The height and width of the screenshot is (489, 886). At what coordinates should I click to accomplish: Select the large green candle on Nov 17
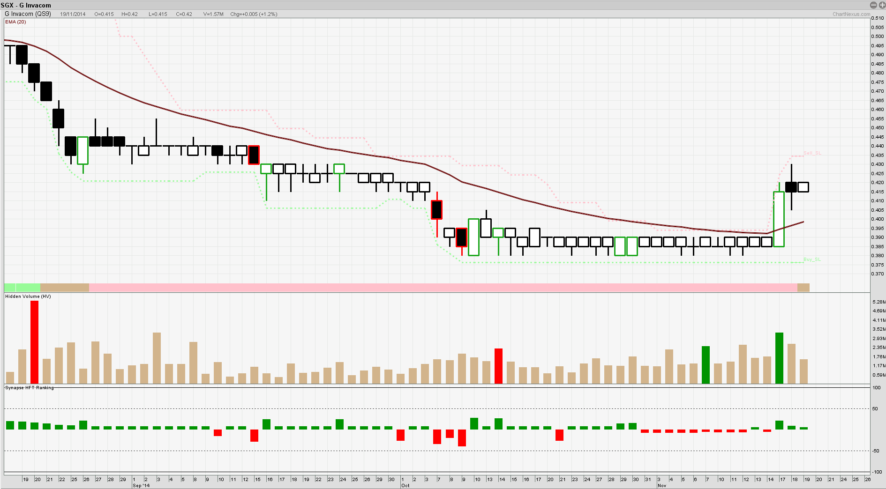point(779,219)
